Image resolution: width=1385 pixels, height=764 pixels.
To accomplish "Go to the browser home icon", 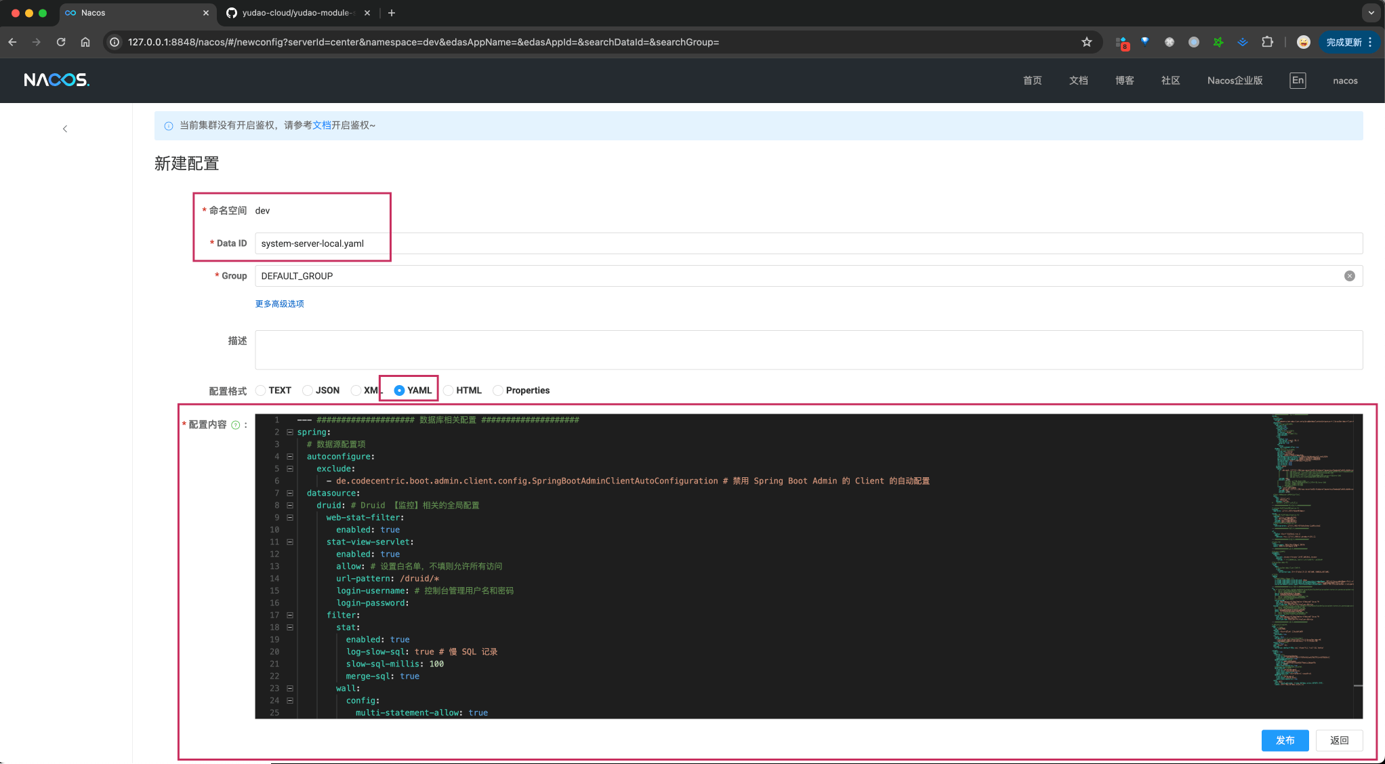I will 85,42.
